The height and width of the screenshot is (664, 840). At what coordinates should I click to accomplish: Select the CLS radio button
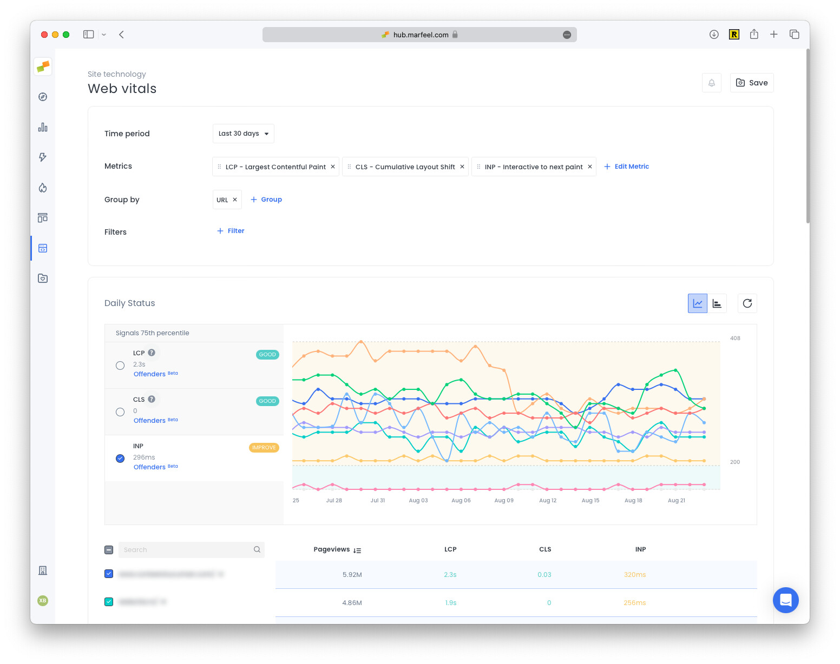point(120,411)
